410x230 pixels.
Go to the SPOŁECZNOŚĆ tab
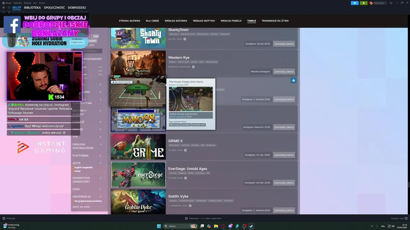[54, 7]
